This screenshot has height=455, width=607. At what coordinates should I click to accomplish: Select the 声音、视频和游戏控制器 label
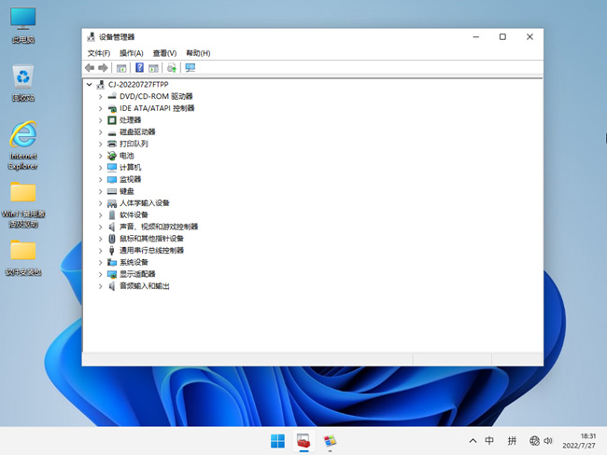click(159, 227)
